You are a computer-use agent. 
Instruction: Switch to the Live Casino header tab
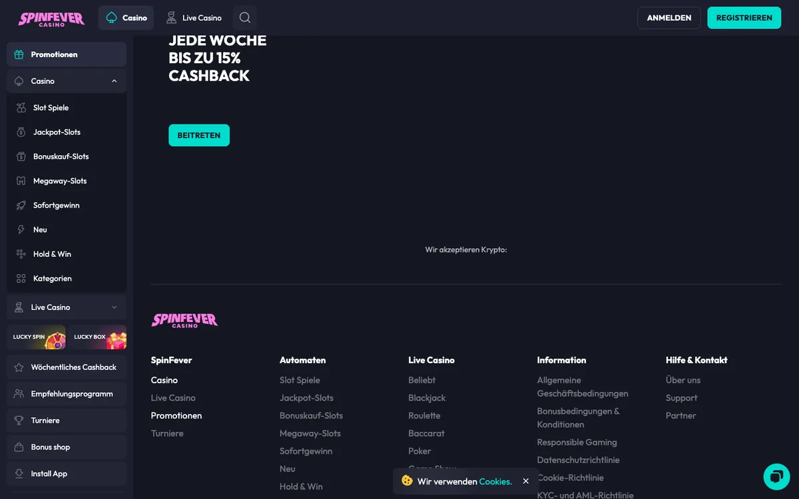pyautogui.click(x=194, y=18)
